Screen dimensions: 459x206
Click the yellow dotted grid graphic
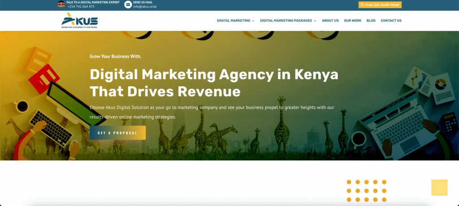(366, 191)
